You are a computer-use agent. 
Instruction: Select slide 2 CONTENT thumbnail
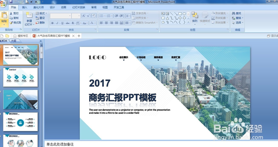point(20,77)
